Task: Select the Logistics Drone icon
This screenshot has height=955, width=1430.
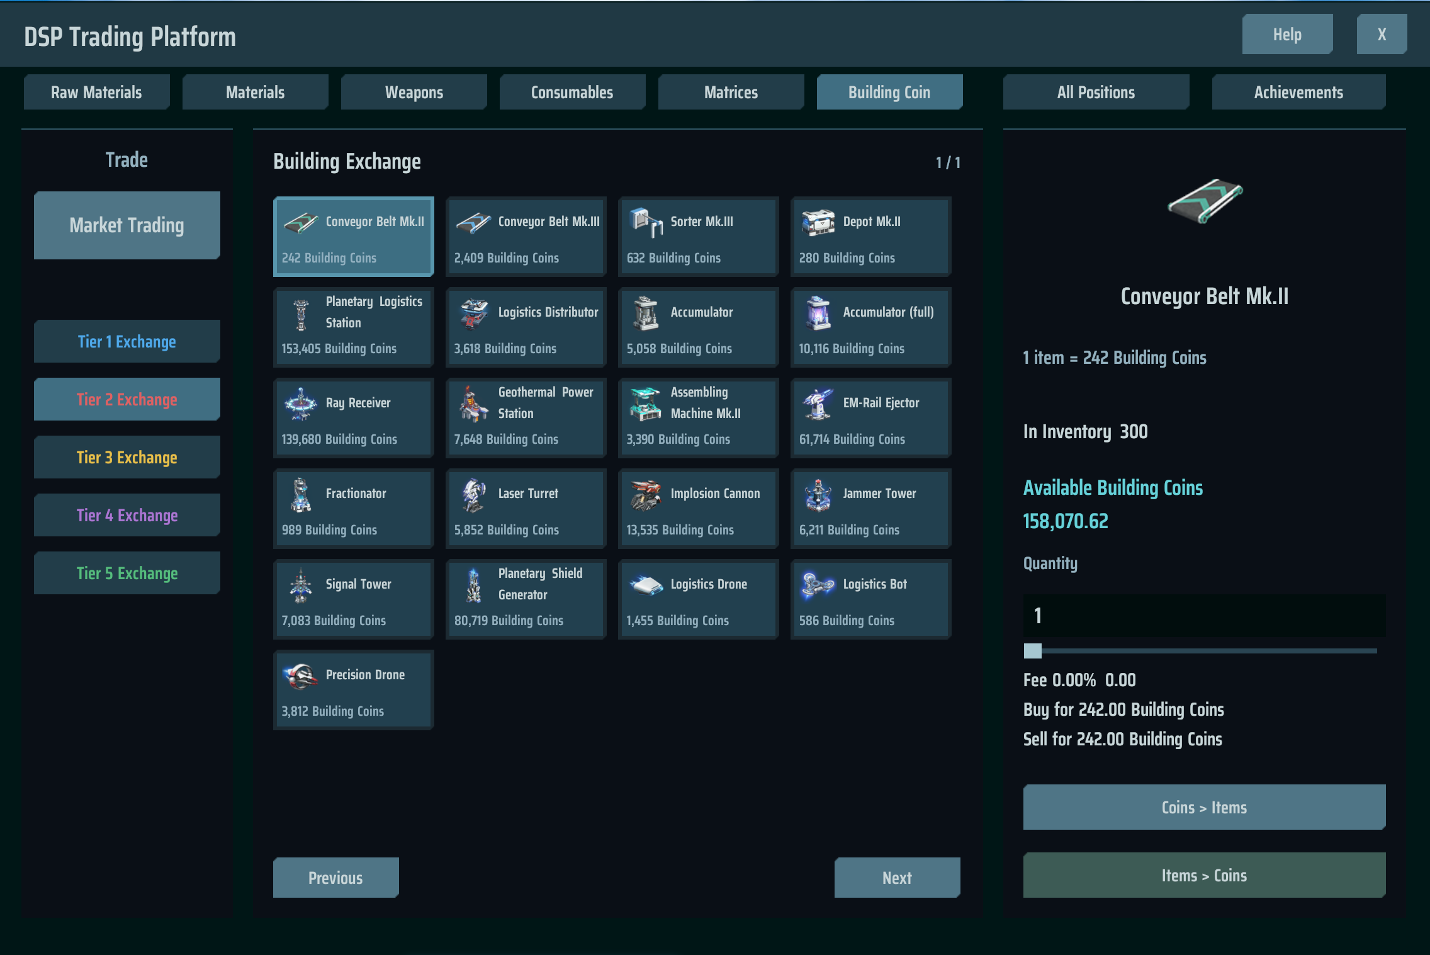Action: (x=646, y=585)
